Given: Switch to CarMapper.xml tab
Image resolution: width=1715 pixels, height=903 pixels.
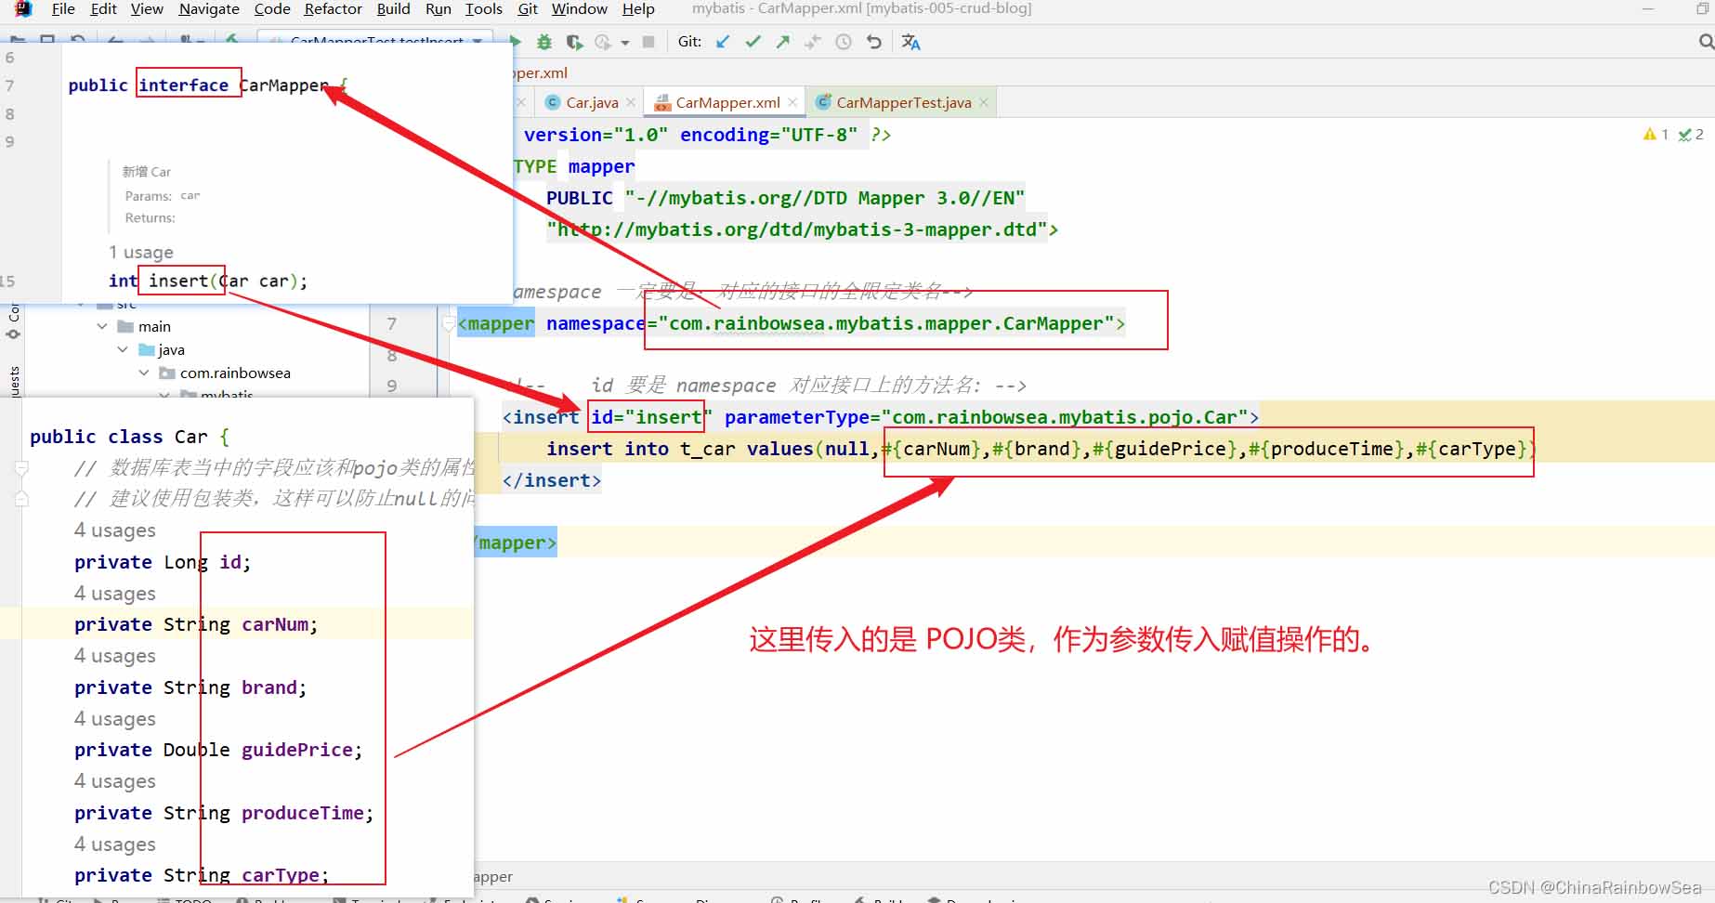Looking at the screenshot, I should (x=727, y=102).
